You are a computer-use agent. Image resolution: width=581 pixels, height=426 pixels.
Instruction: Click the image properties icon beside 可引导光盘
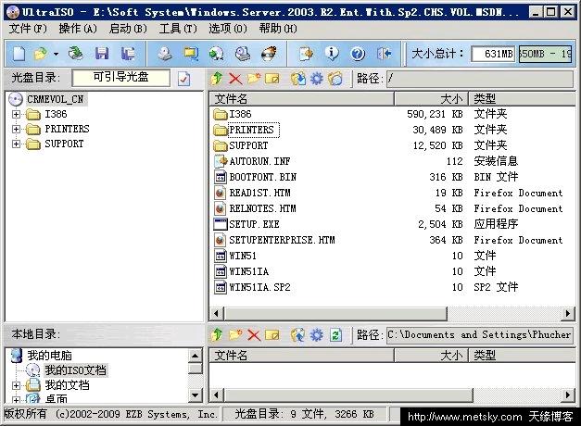(183, 79)
